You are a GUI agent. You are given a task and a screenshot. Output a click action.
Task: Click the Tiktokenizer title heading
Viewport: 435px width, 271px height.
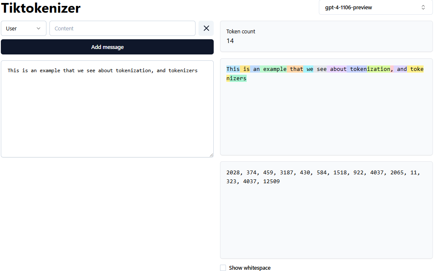(x=41, y=8)
